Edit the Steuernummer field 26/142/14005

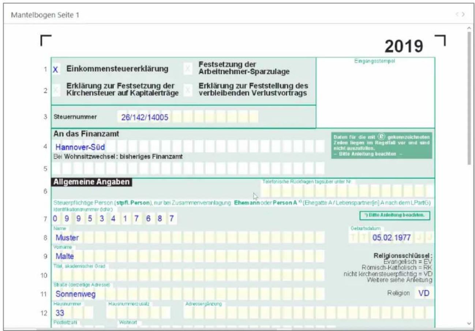(188, 117)
